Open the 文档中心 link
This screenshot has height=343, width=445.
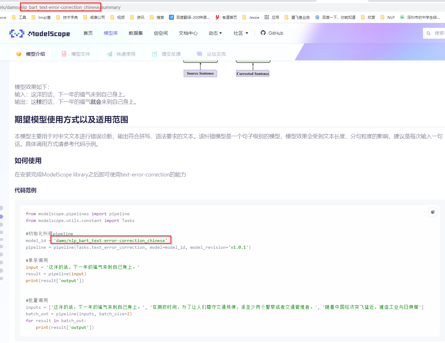pos(188,33)
